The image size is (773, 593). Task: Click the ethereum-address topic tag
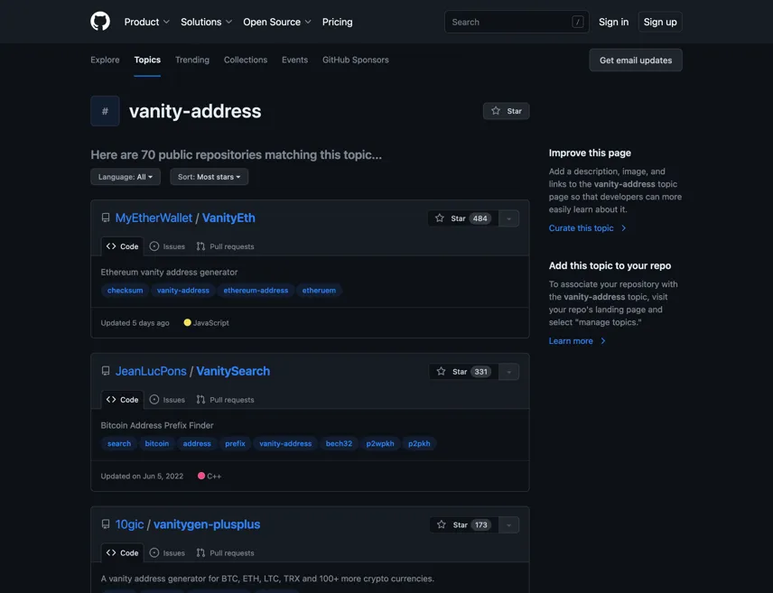tap(256, 291)
